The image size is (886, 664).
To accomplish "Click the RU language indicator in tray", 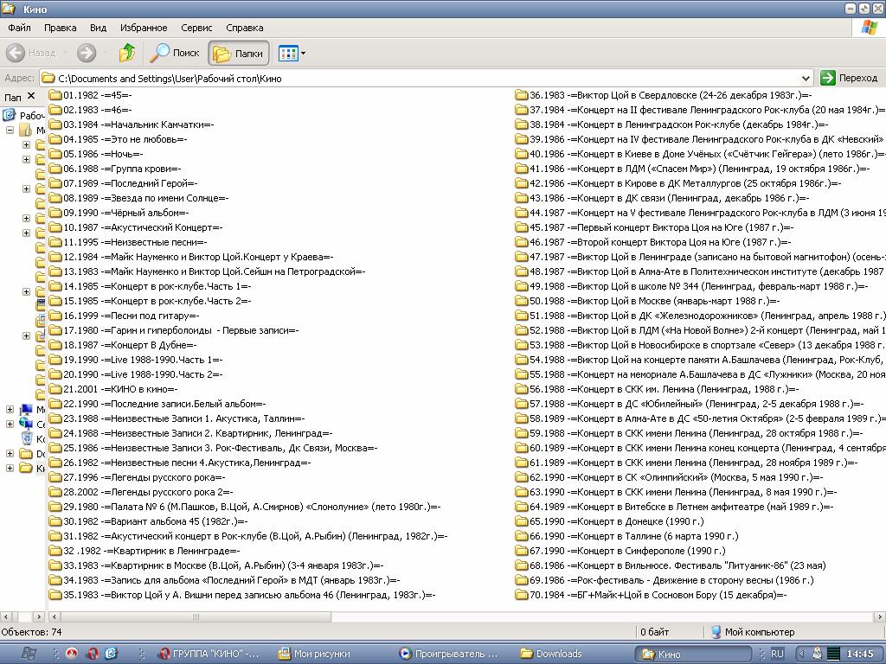I will [777, 654].
